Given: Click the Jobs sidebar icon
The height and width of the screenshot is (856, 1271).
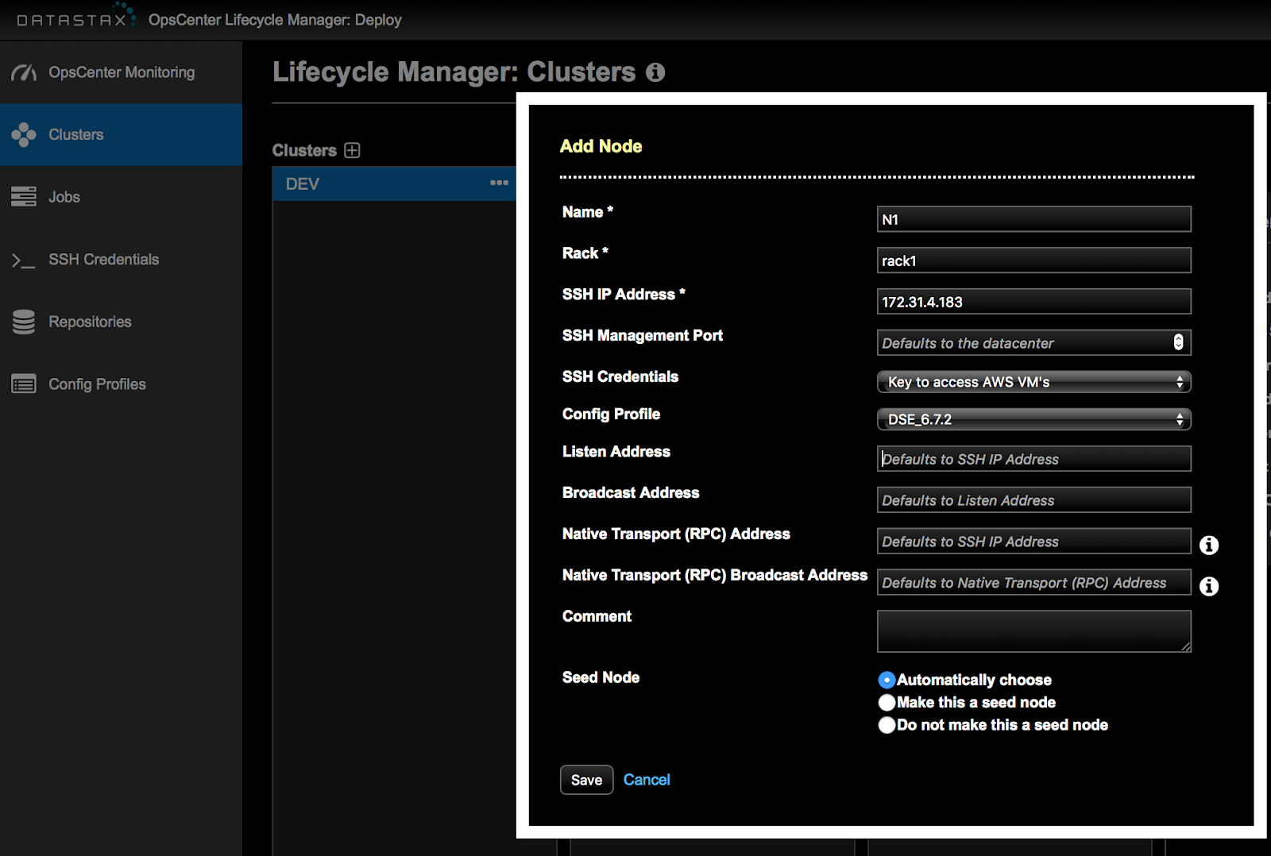Looking at the screenshot, I should 24,197.
